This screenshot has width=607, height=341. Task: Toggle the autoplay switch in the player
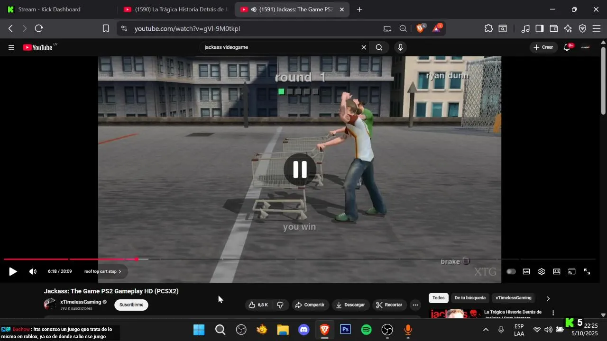[511, 272]
